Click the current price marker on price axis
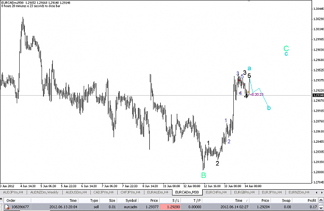 318,95
